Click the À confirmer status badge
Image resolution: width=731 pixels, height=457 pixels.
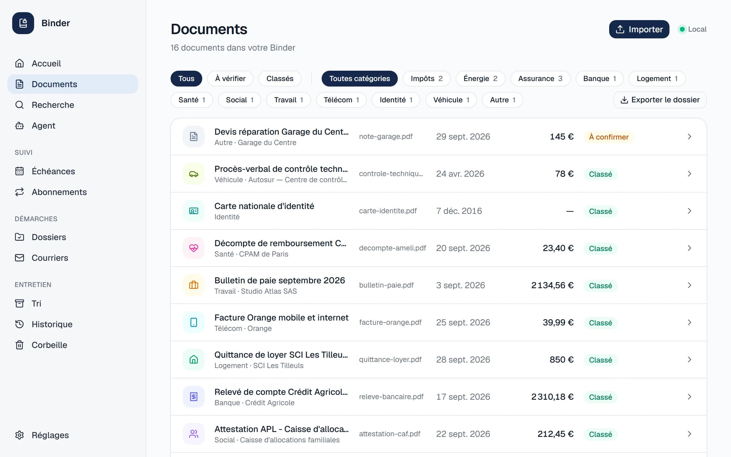coord(609,137)
